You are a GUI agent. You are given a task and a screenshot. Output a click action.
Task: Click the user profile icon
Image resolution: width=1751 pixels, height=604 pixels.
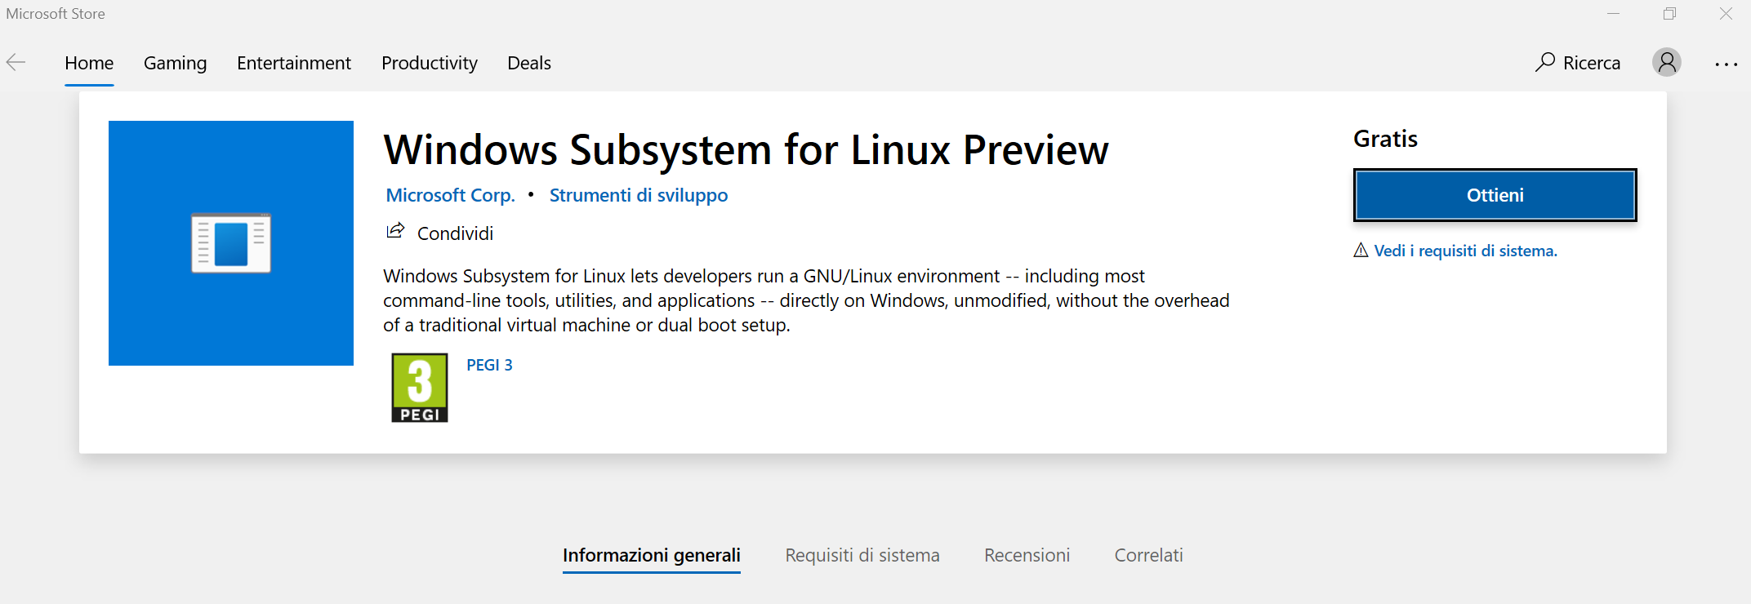tap(1667, 62)
